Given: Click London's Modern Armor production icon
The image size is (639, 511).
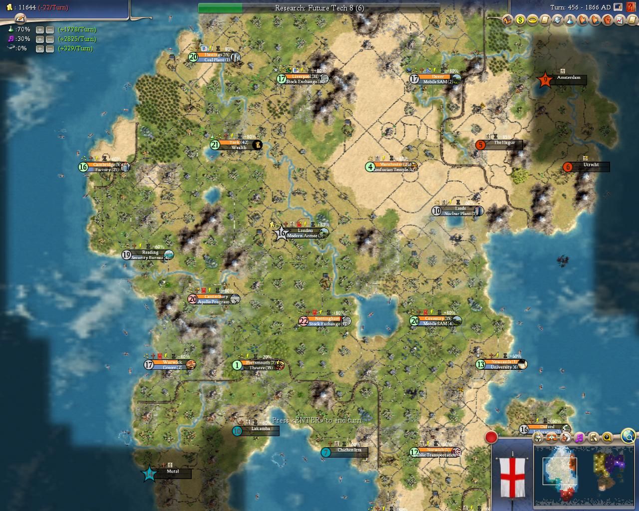Looking at the screenshot, I should (x=323, y=233).
